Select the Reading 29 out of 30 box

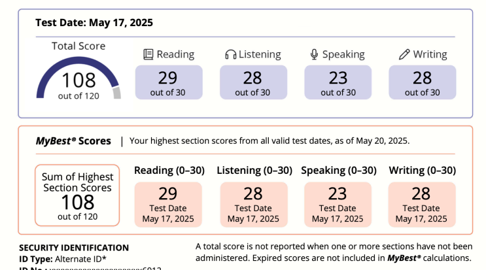click(x=169, y=82)
